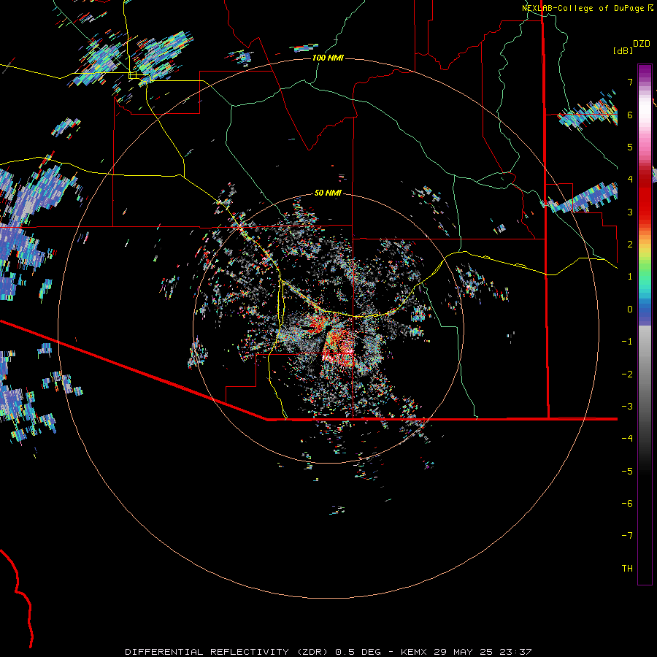Click the gray -2 dB band of color bar

pos(645,374)
